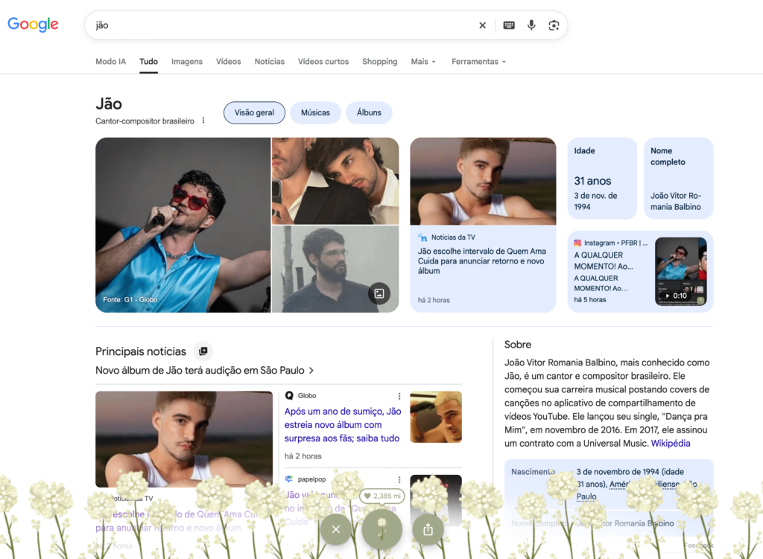Open the Vídeos curtos tab
Screen dimensions: 763x559
[323, 62]
